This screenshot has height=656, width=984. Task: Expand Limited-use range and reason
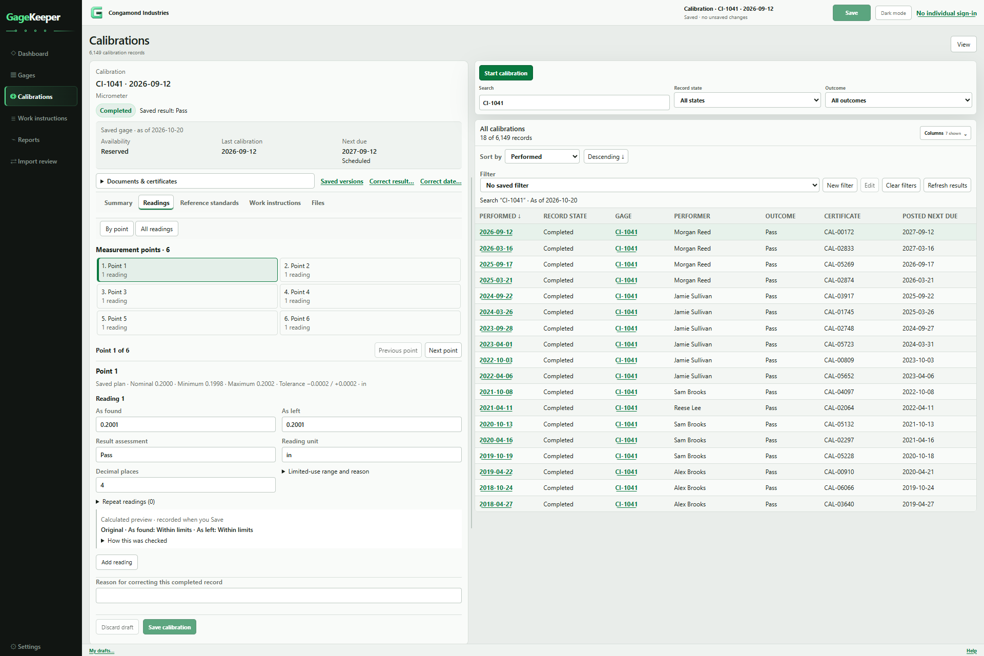click(325, 471)
